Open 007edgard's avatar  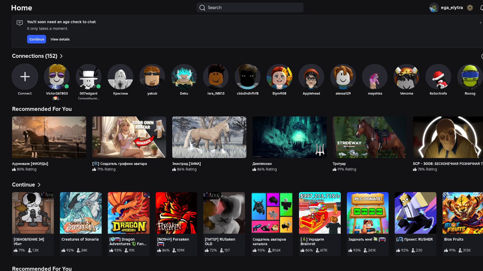(89, 77)
